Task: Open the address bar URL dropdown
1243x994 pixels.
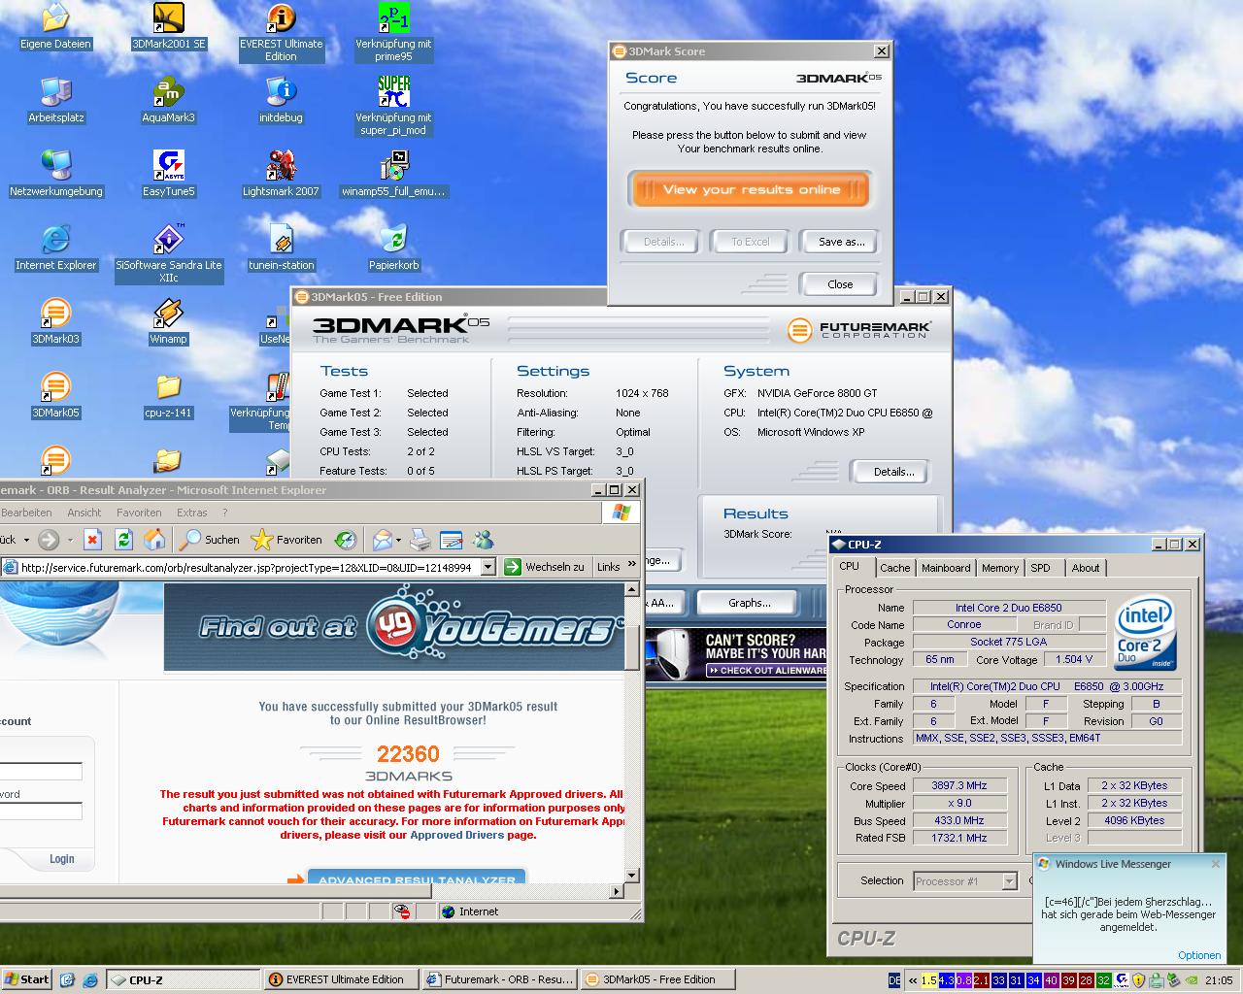Action: (x=488, y=567)
